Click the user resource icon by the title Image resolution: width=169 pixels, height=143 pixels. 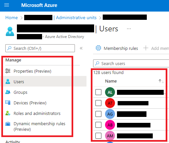click(x=10, y=31)
